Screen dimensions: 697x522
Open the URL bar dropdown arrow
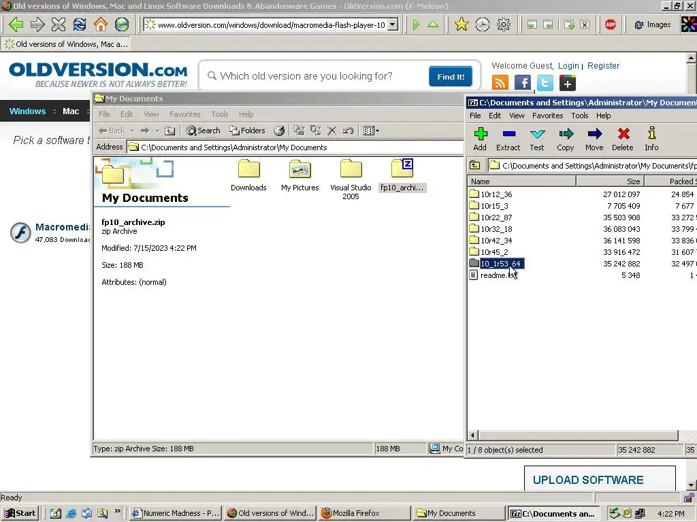point(393,25)
